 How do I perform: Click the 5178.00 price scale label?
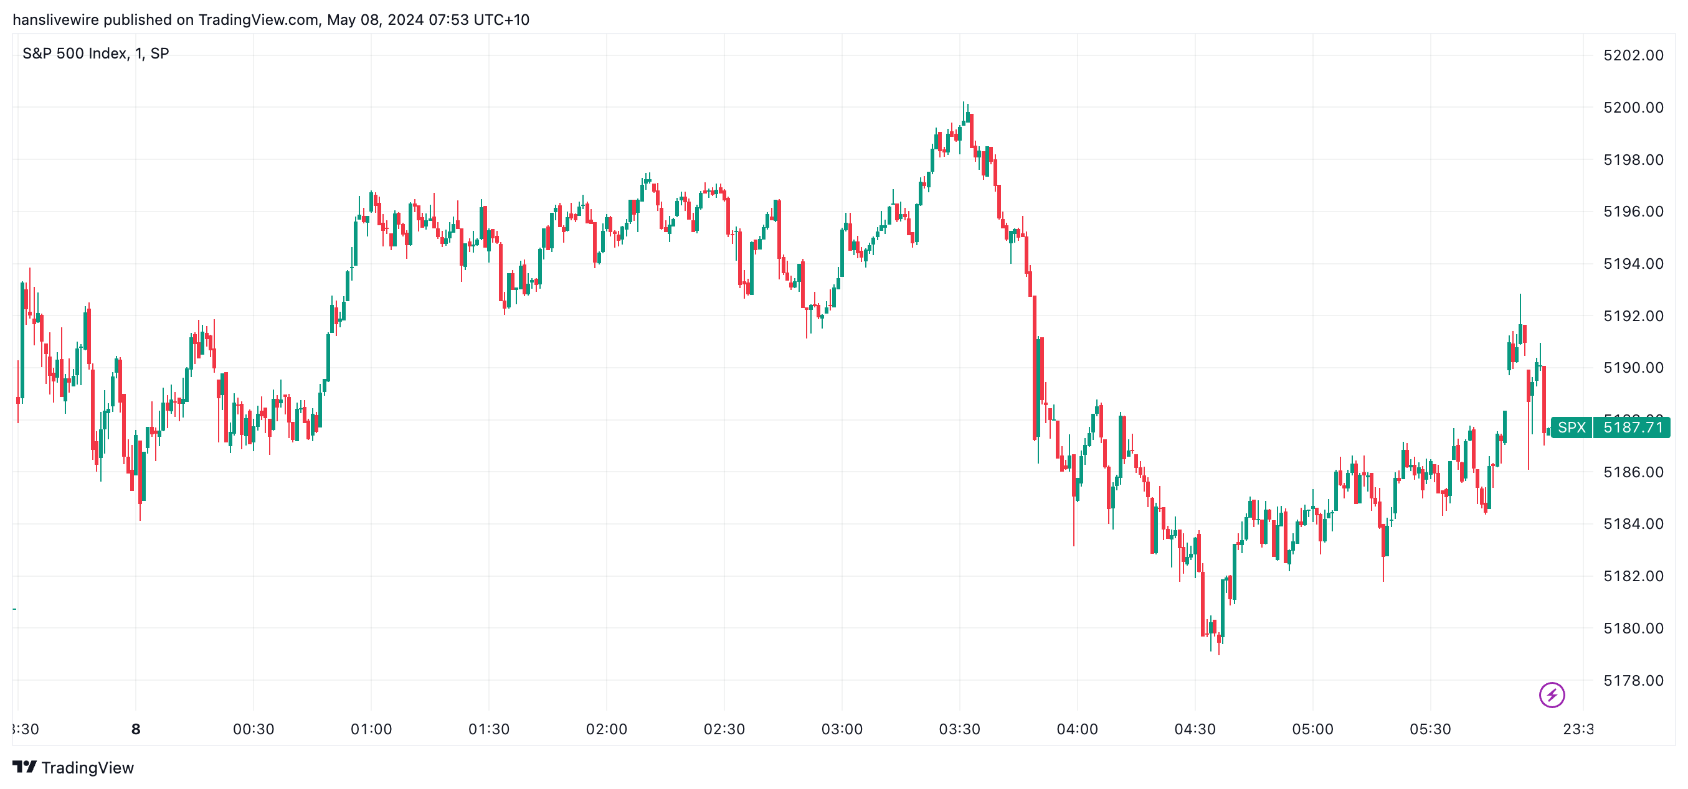coord(1633,680)
